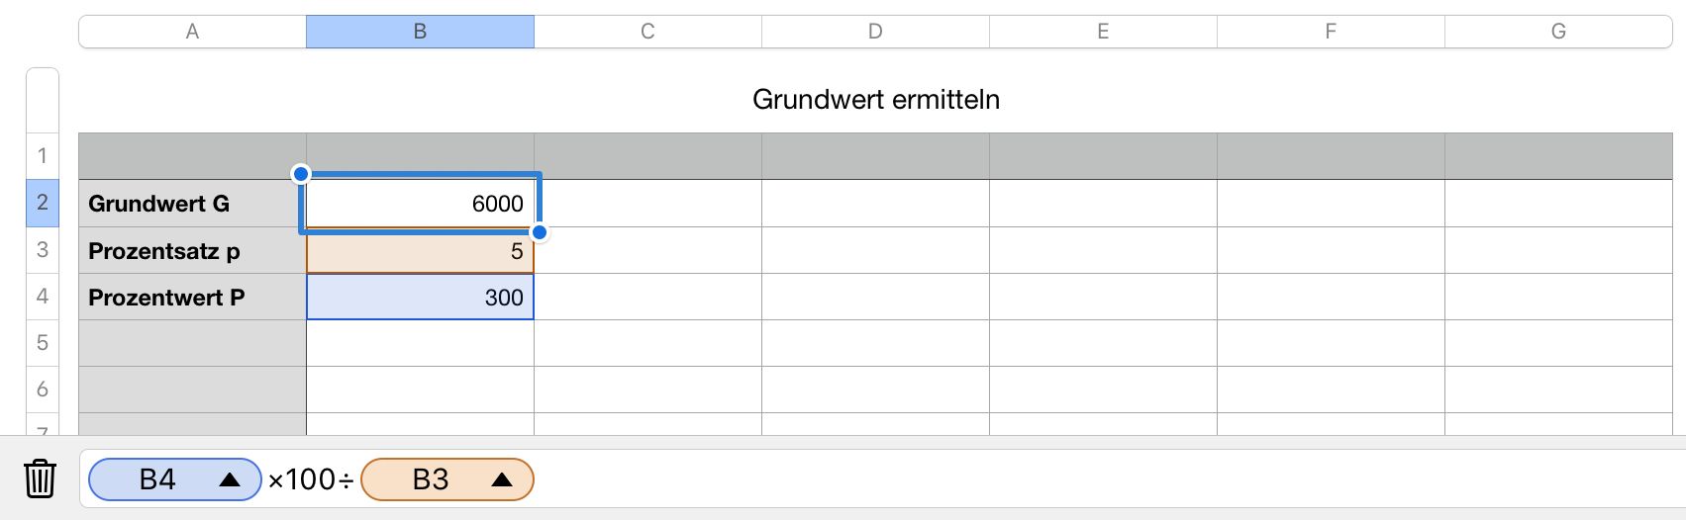Select the orange cell with value 5
Viewport: 1686px width, 520px height.
[420, 251]
